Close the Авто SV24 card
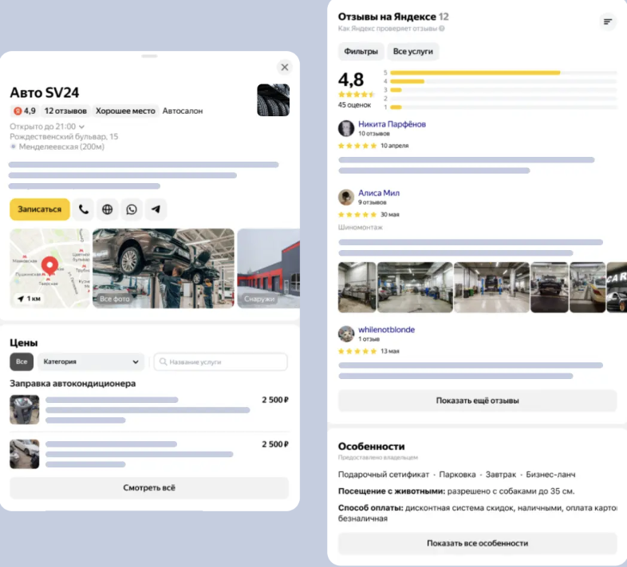The width and height of the screenshot is (627, 567). pyautogui.click(x=284, y=67)
